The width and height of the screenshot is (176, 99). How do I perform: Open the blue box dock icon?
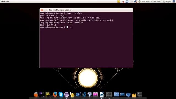(128, 95)
